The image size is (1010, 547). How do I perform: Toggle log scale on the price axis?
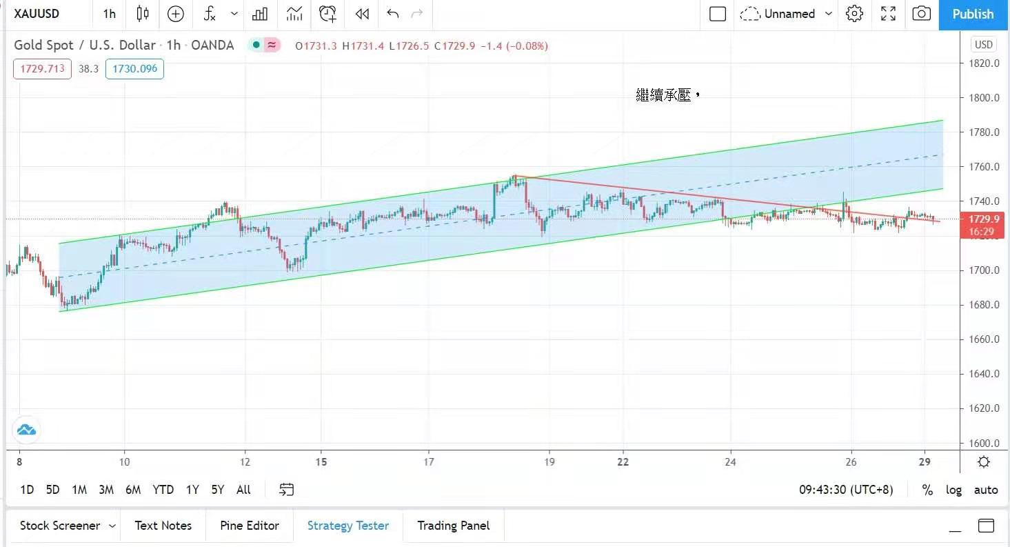click(x=953, y=490)
